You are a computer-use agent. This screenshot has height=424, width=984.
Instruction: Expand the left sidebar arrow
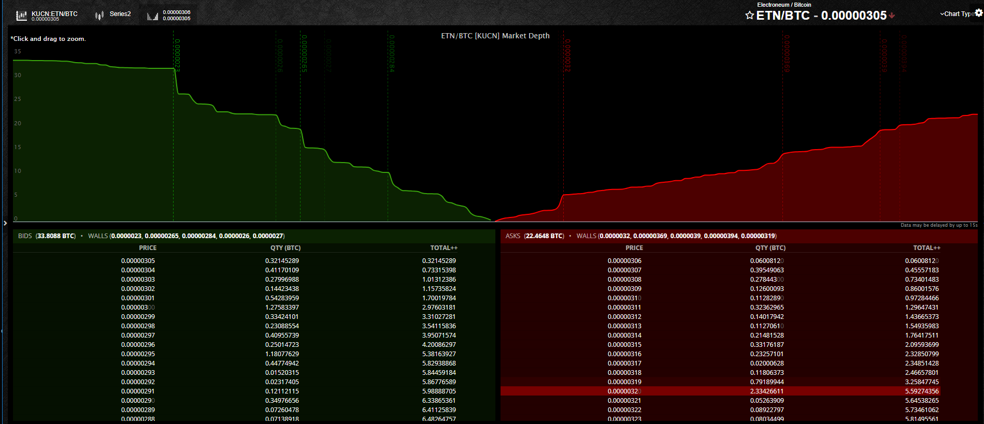pyautogui.click(x=5, y=223)
